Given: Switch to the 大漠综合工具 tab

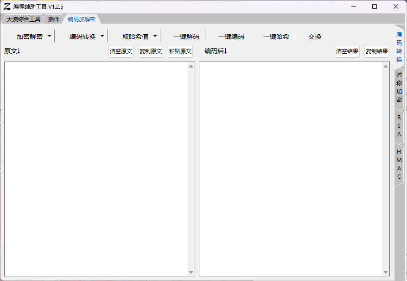Looking at the screenshot, I should [x=23, y=19].
